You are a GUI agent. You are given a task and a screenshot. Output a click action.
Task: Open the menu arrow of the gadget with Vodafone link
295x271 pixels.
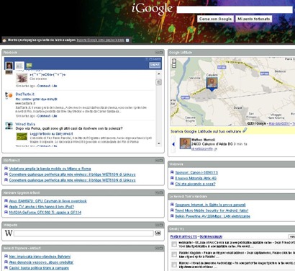pos(157,160)
